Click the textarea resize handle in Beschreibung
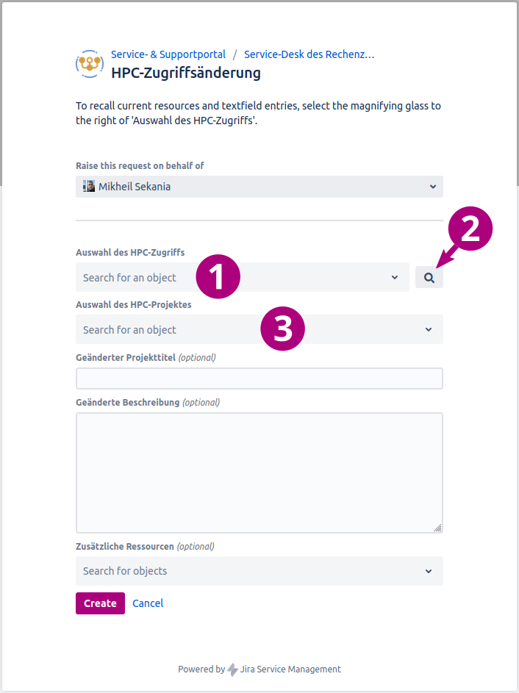The width and height of the screenshot is (519, 693). 437,528
